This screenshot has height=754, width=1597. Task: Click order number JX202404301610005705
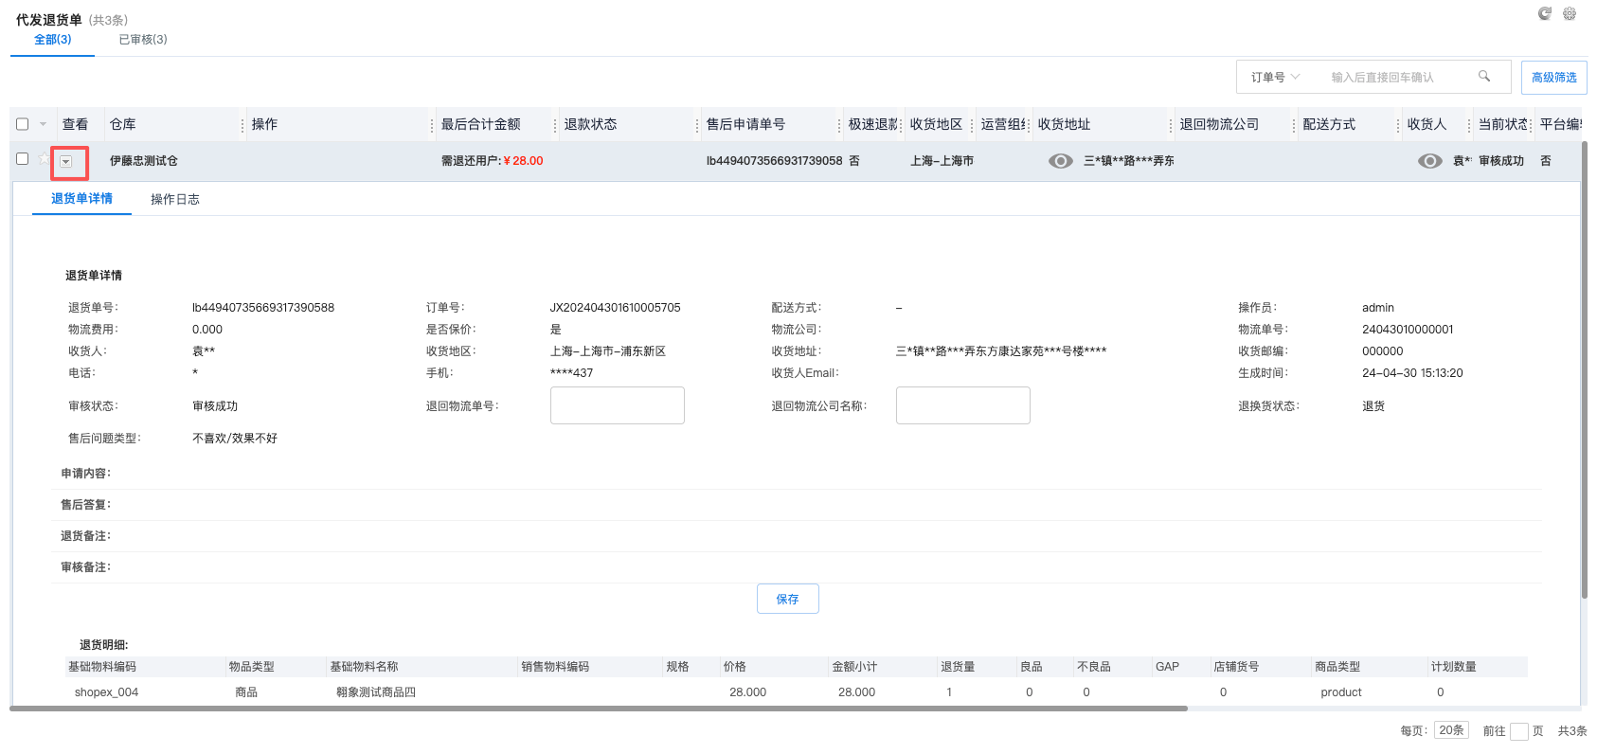[x=616, y=308]
